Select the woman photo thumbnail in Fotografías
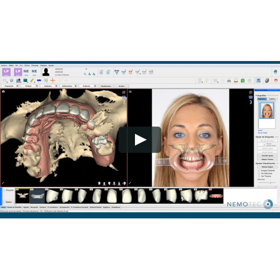Image resolution: width=280 pixels, height=280 pixels. [x=267, y=110]
